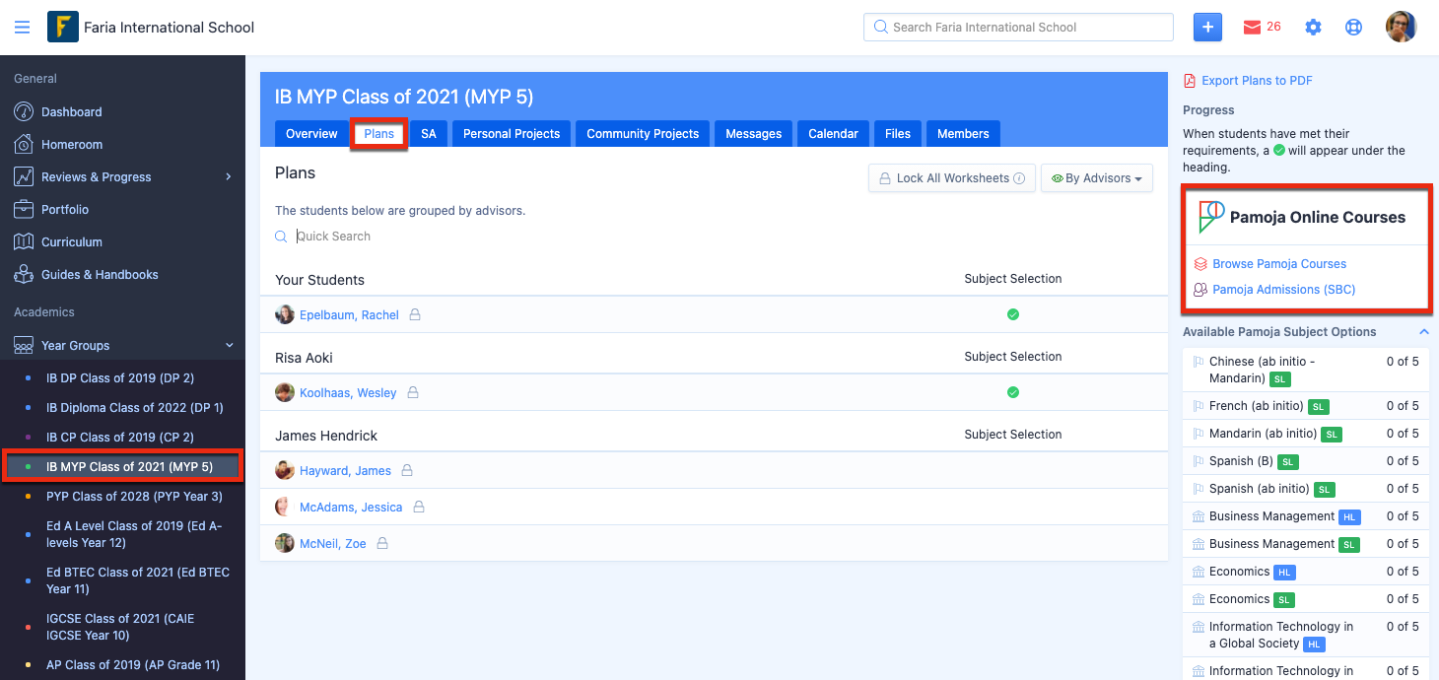Collapse Available Pamoja Subject Options
1439x680 pixels.
tap(1423, 332)
